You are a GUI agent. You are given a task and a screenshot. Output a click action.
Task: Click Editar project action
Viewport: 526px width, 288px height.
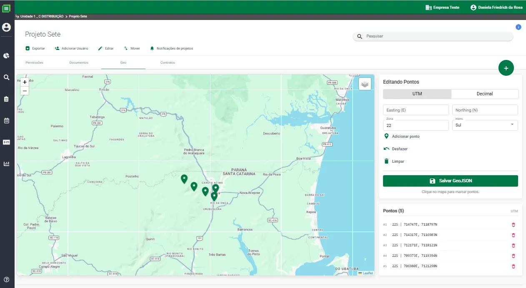(106, 48)
